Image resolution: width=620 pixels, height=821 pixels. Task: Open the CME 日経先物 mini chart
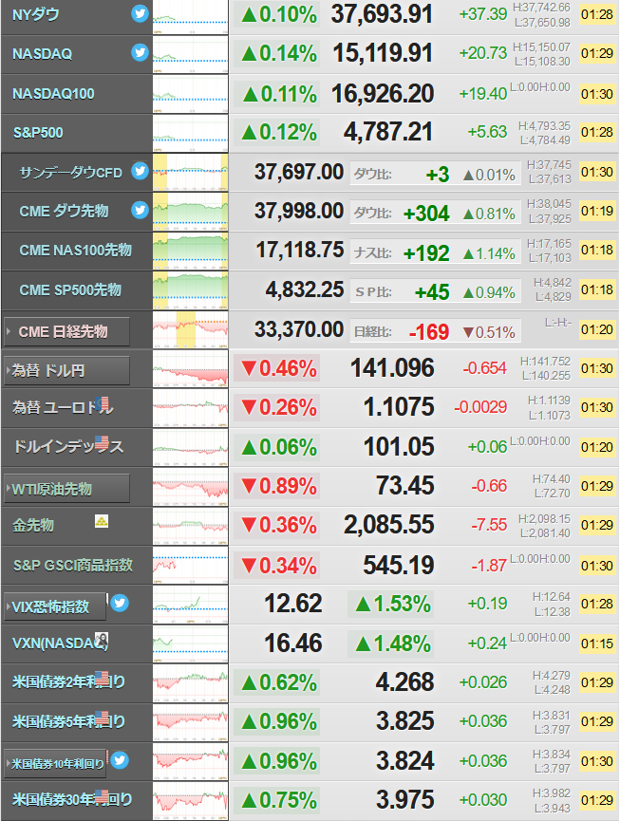point(191,330)
